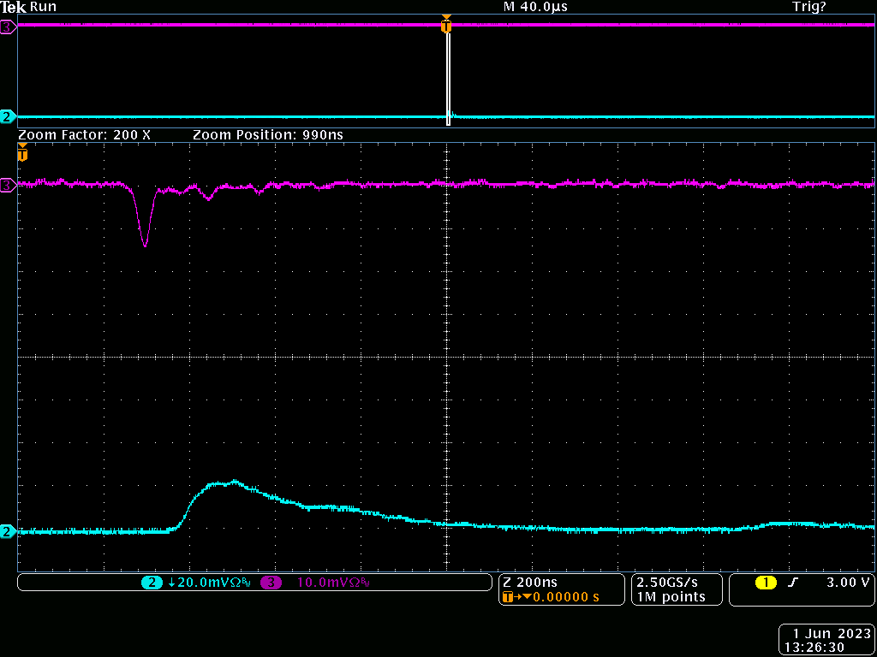Click the purple channel 3 badge in readout bar
This screenshot has width=877, height=657.
[x=271, y=583]
